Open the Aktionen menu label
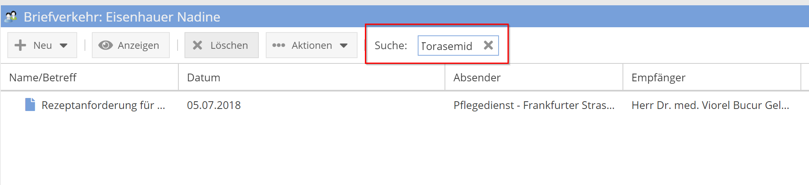The height and width of the screenshot is (185, 809). point(312,45)
